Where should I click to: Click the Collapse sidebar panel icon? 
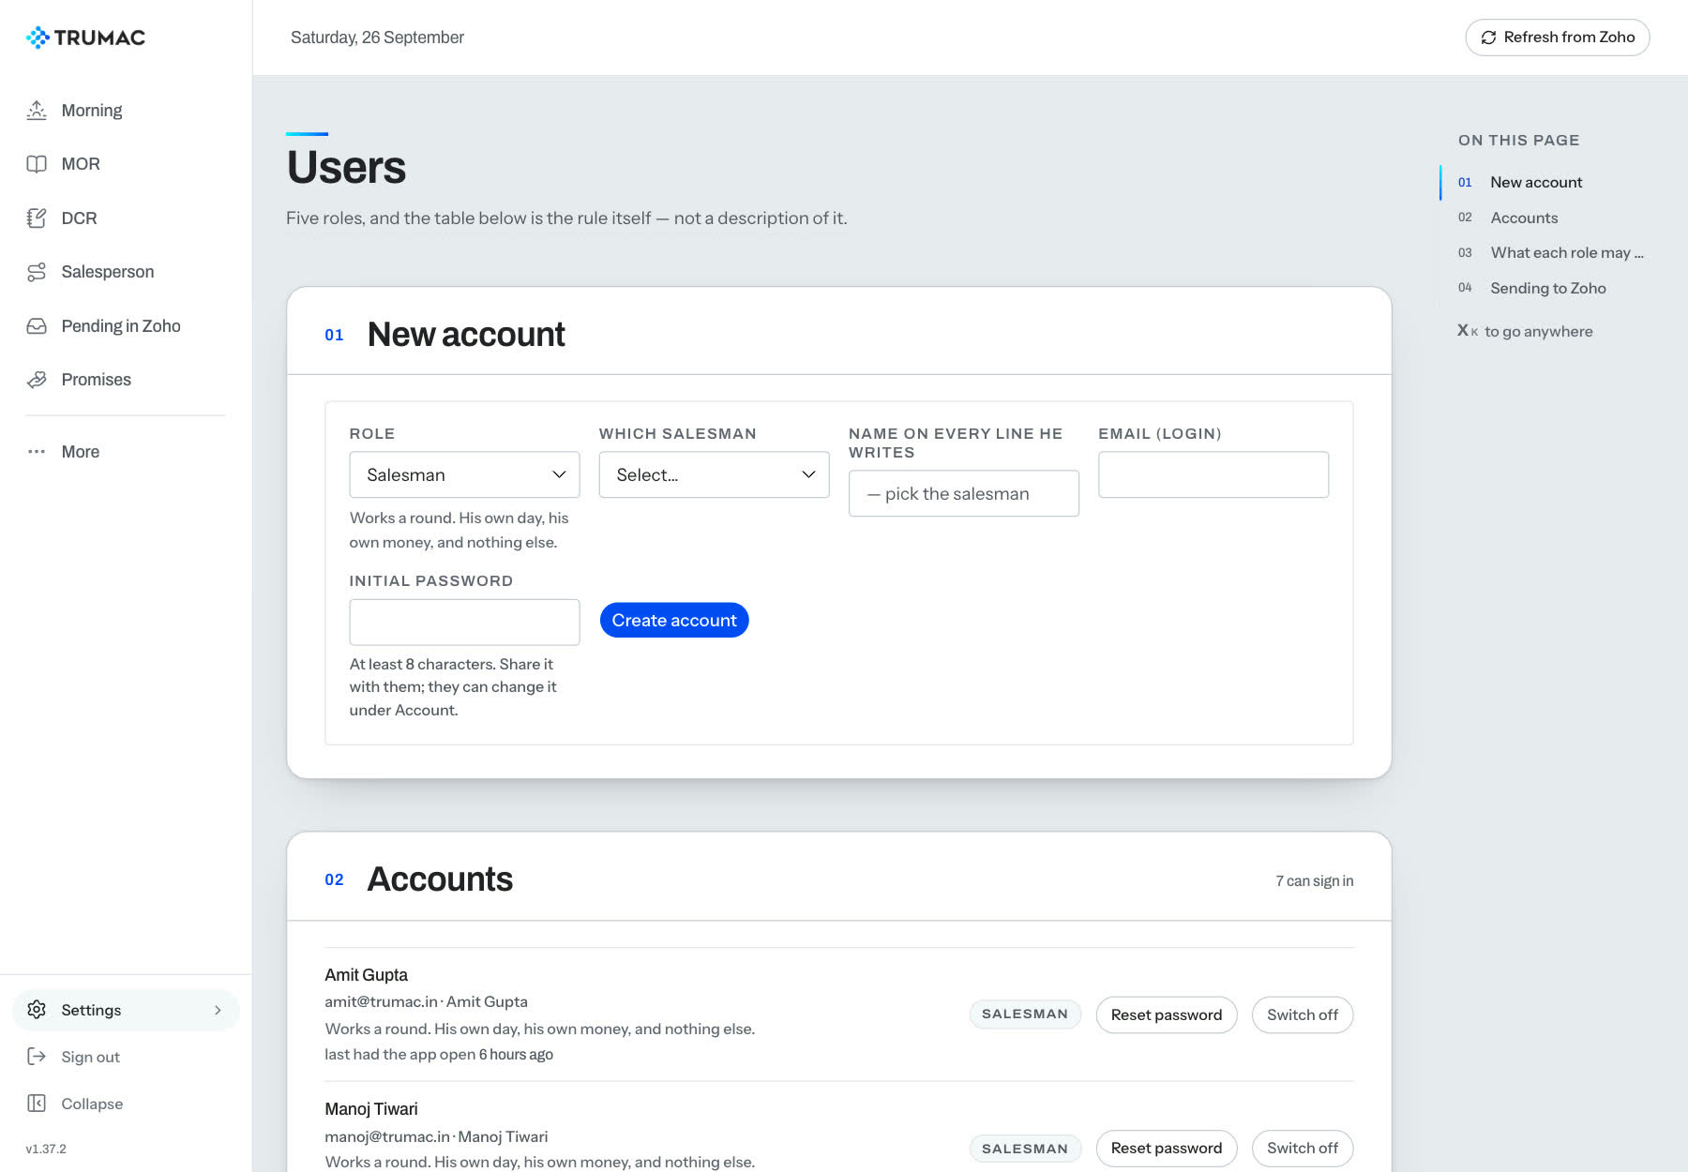[37, 1104]
